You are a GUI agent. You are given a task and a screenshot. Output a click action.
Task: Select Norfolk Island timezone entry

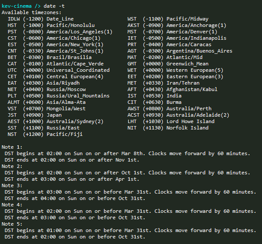[x=168, y=128]
